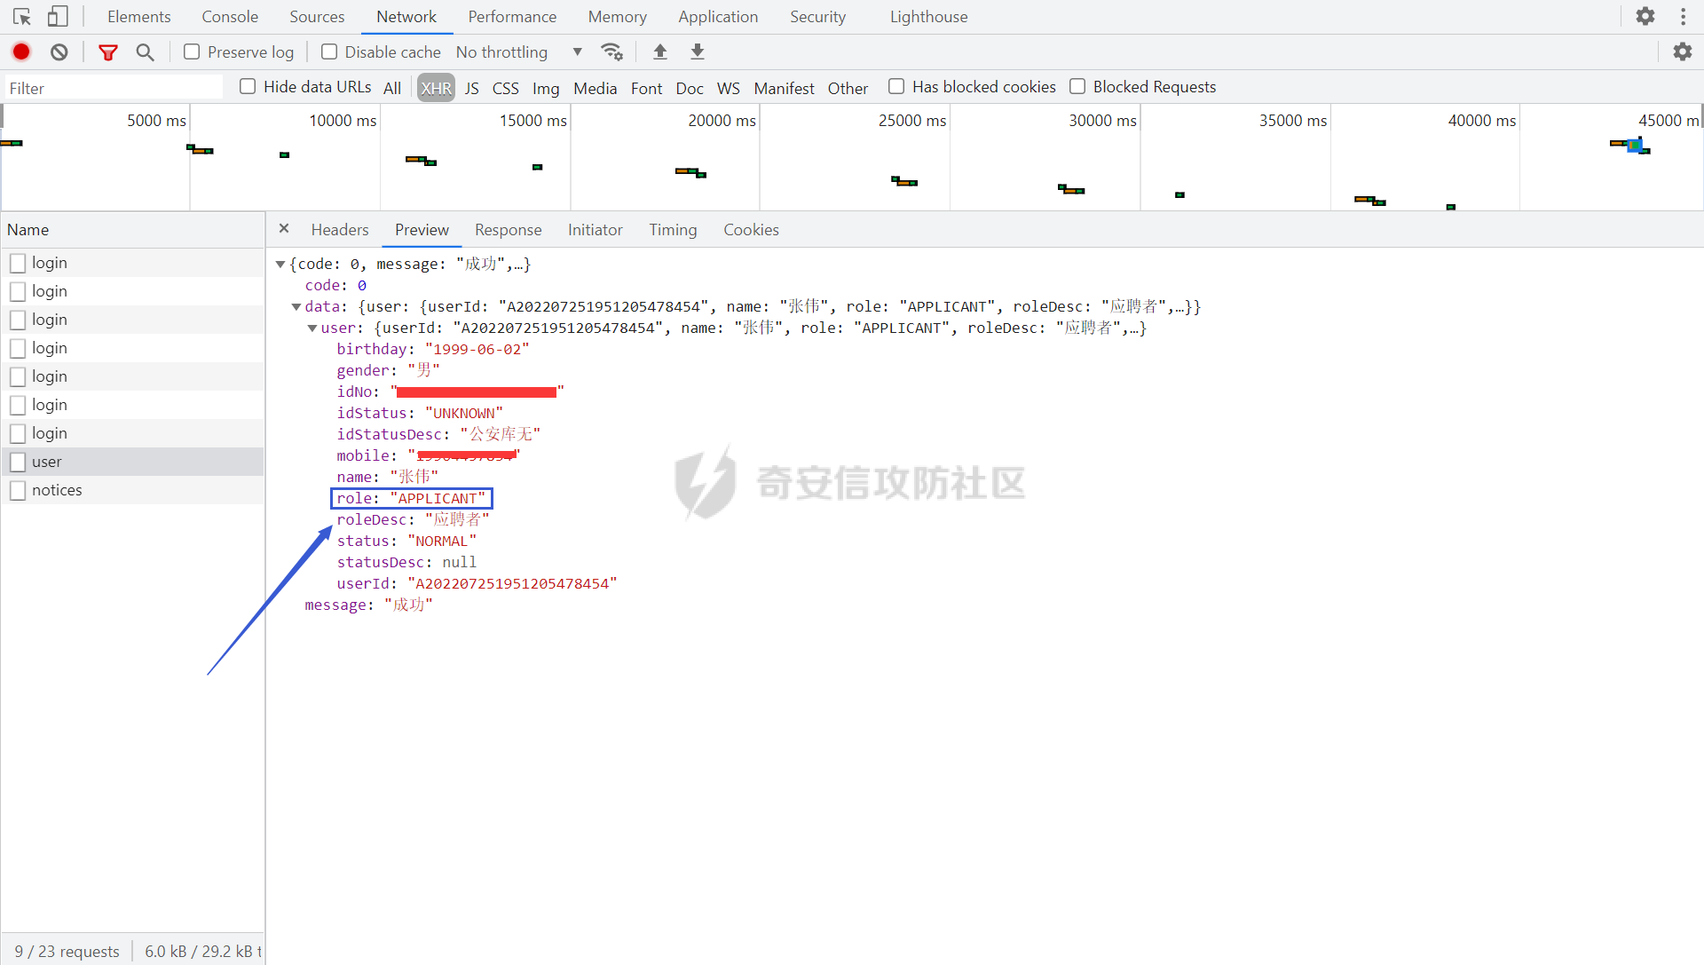Viewport: 1704px width, 965px height.
Task: Check Has blocked cookies option
Action: tap(896, 86)
